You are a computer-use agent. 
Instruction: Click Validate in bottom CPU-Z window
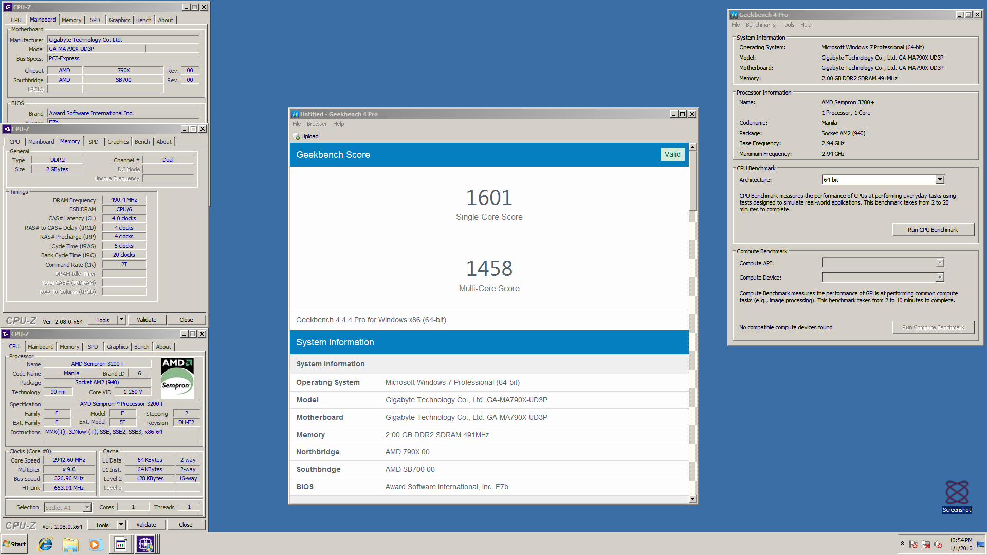pyautogui.click(x=146, y=525)
